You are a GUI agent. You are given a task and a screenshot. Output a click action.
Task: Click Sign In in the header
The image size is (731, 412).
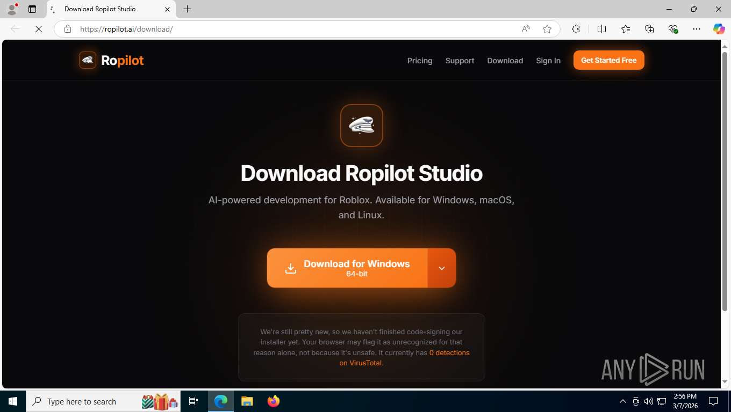[548, 61]
